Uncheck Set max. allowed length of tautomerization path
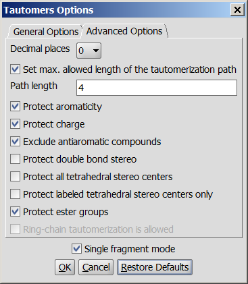The width and height of the screenshot is (248, 284). [15, 69]
